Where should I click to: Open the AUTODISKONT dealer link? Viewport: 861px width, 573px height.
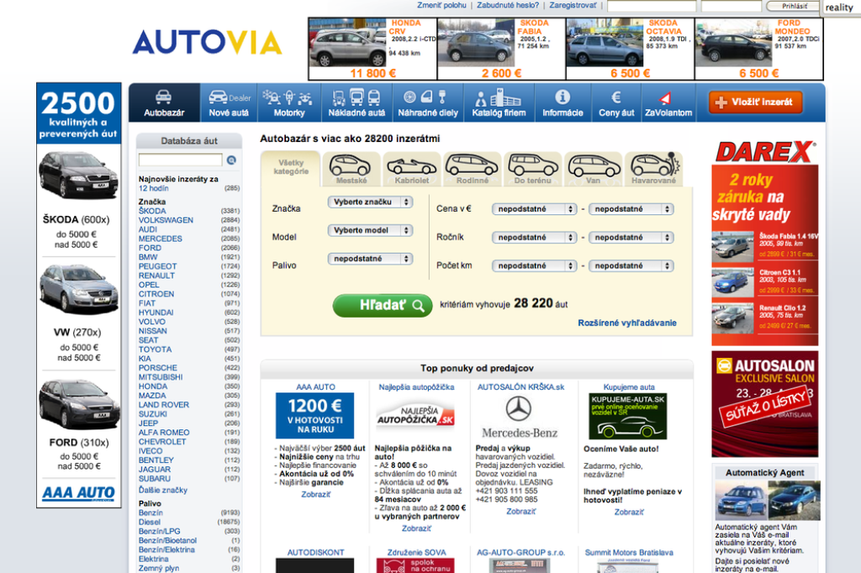pos(316,553)
